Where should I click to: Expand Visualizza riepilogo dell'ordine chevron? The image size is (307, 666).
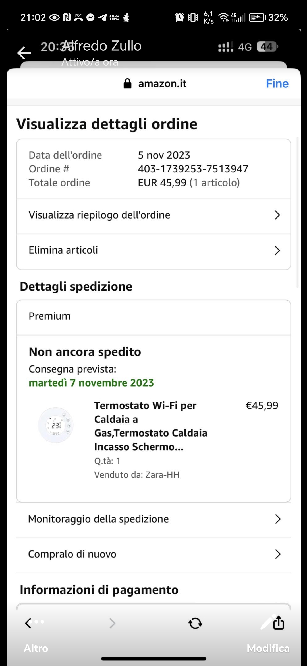point(277,215)
